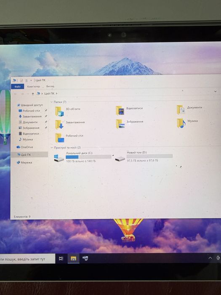The image size is (221, 295).
Task: Select Новий том (D:) drive icon
Action: pyautogui.click(x=120, y=158)
